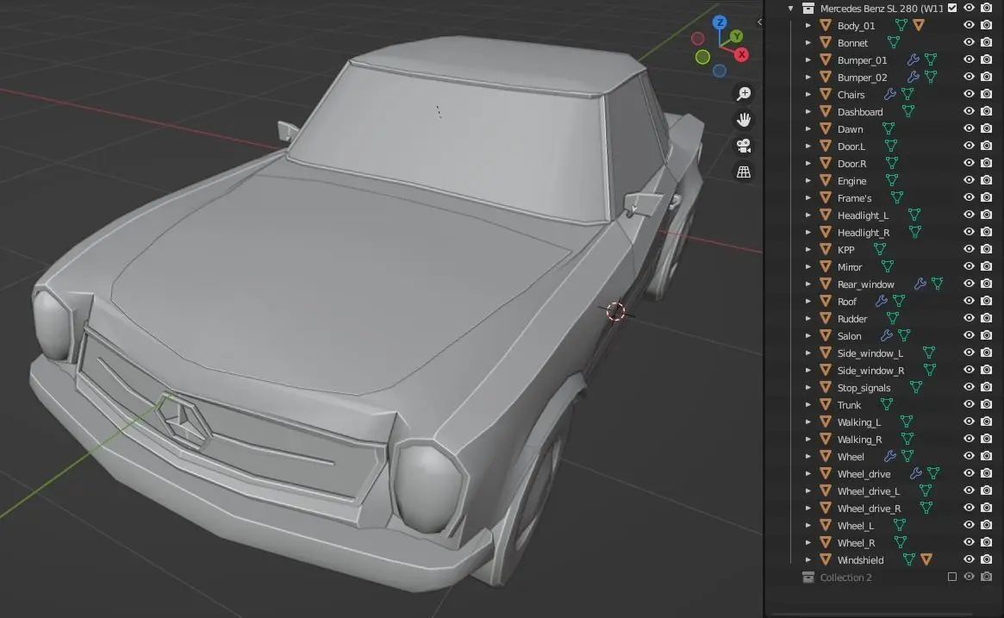The image size is (1004, 618).
Task: Click the wrench modifier icon on Salon
Action: pos(887,335)
